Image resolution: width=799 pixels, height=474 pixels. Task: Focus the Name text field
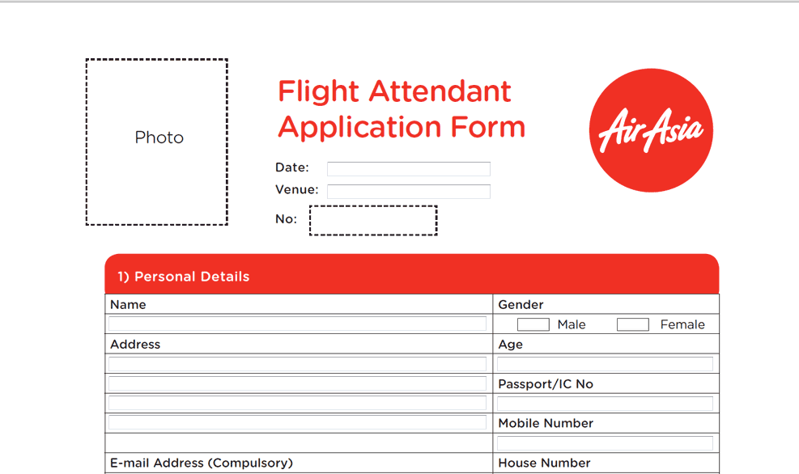[297, 324]
